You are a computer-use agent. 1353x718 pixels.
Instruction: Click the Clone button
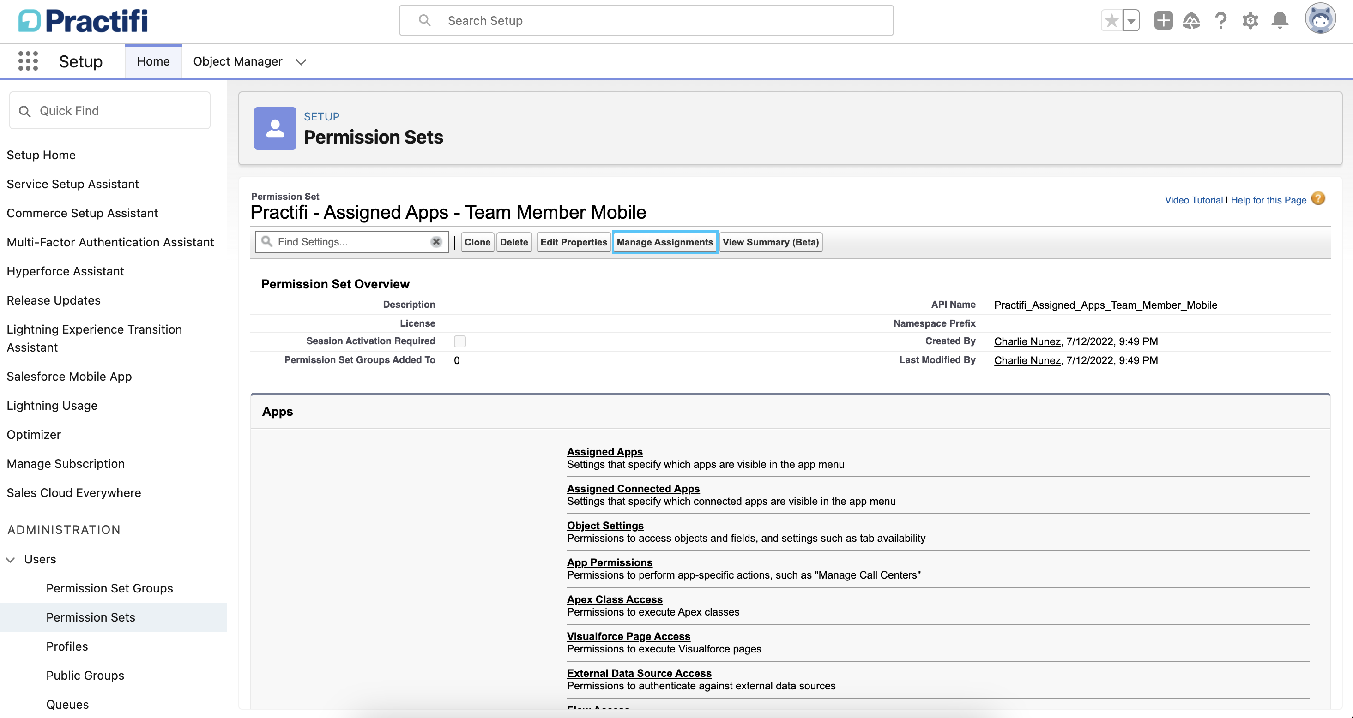pyautogui.click(x=477, y=242)
